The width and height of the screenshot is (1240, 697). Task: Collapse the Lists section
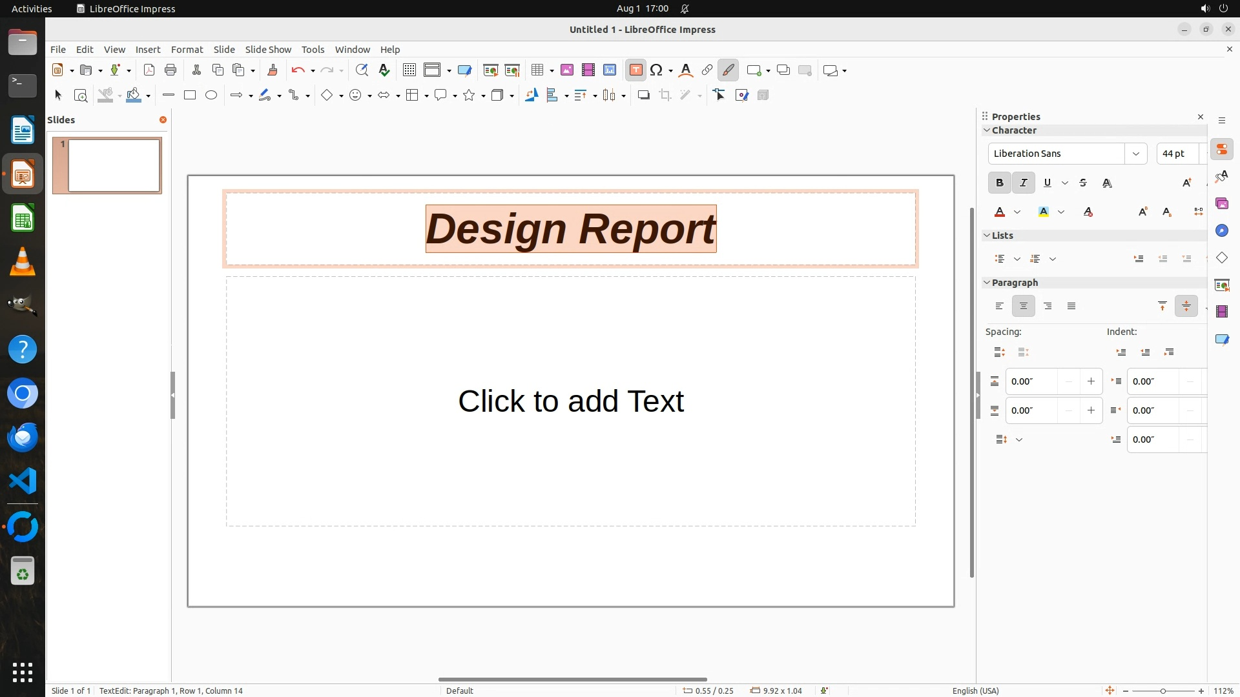pyautogui.click(x=987, y=236)
